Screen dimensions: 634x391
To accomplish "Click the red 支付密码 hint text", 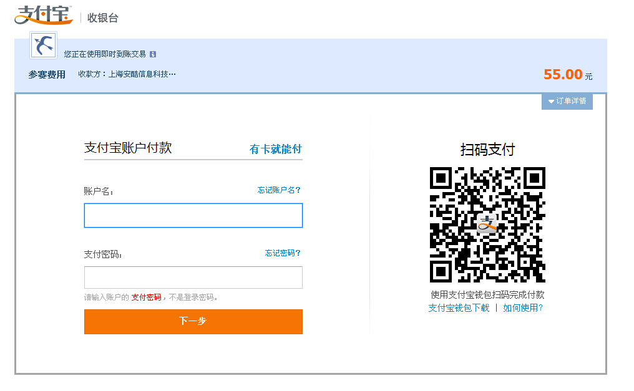I will tap(147, 297).
